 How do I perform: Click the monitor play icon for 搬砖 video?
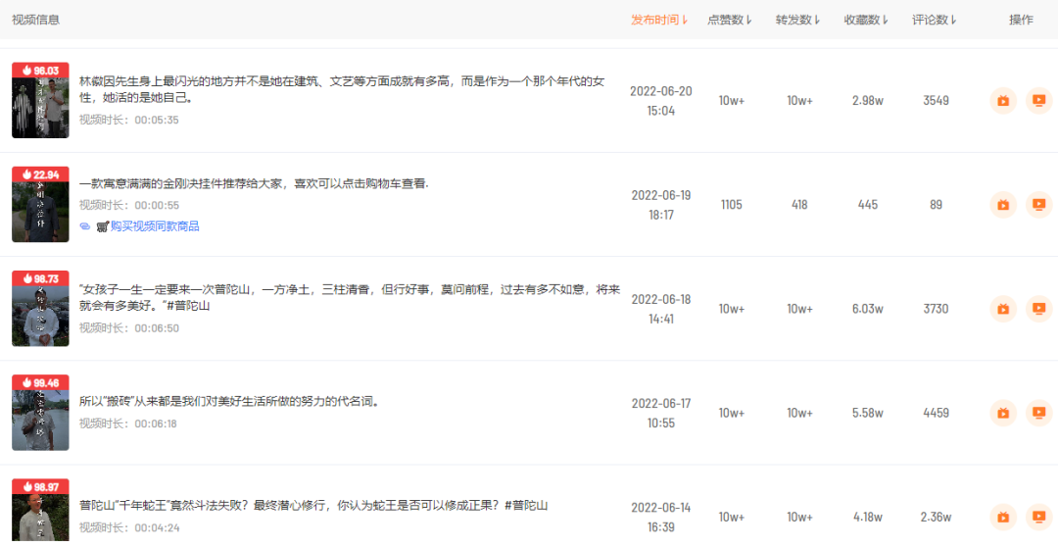(1039, 413)
